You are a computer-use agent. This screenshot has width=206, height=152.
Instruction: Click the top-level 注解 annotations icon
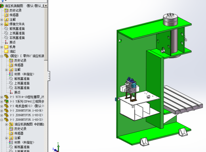click(6, 19)
